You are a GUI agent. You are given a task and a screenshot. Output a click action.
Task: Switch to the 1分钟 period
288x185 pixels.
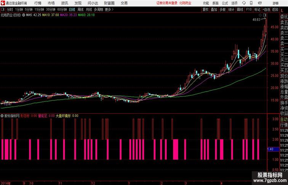tap(19, 9)
